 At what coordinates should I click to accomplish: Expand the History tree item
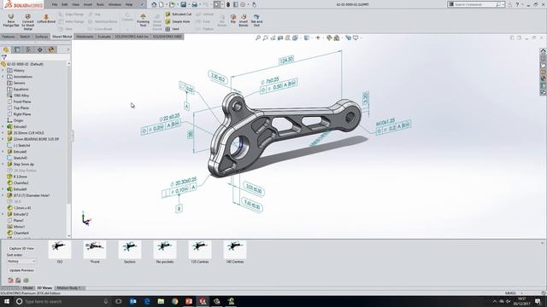3,70
